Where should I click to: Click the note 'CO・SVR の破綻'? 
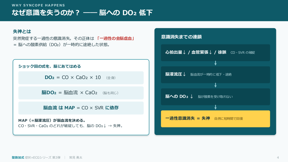pos(243,53)
